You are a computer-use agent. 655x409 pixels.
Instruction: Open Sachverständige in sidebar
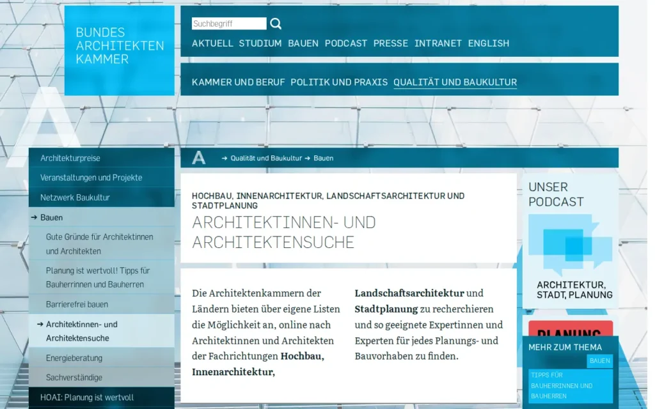point(102,377)
